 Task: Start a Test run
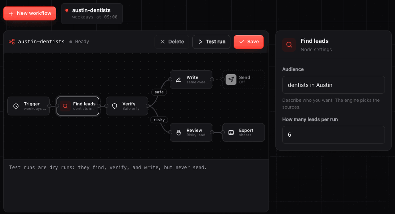(x=212, y=42)
